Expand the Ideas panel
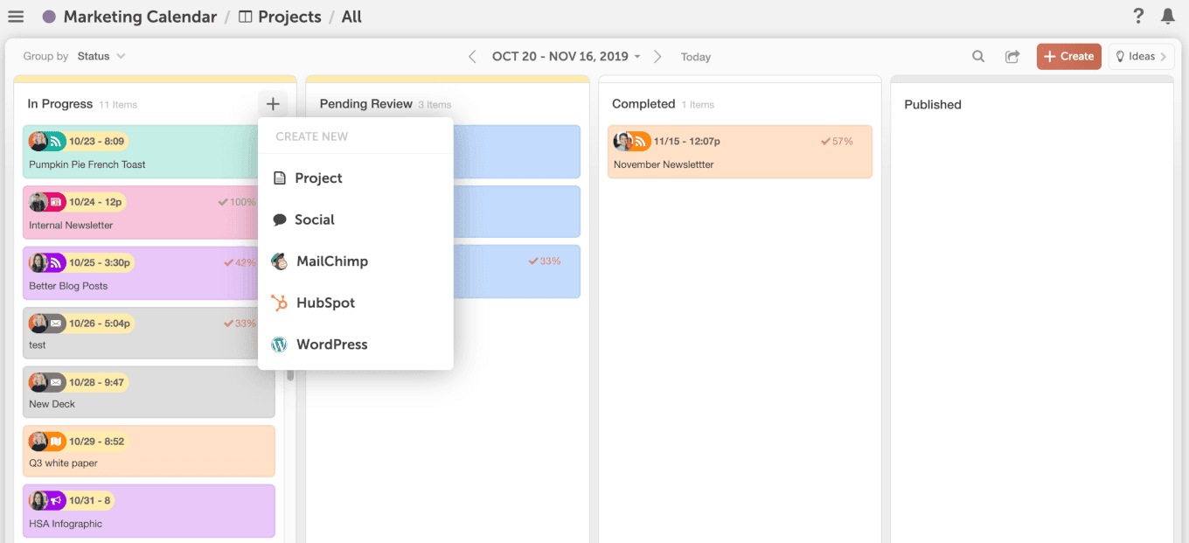Screen dimensions: 1189x543 (1141, 56)
